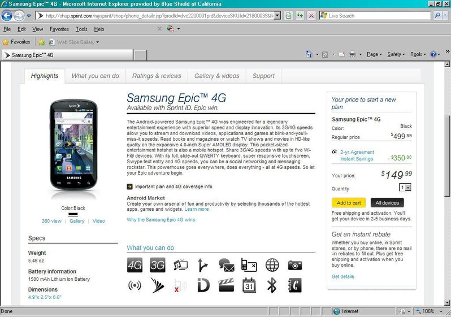Click the Print icon in command bar
Screen dimensions: 451x317
pos(352,54)
